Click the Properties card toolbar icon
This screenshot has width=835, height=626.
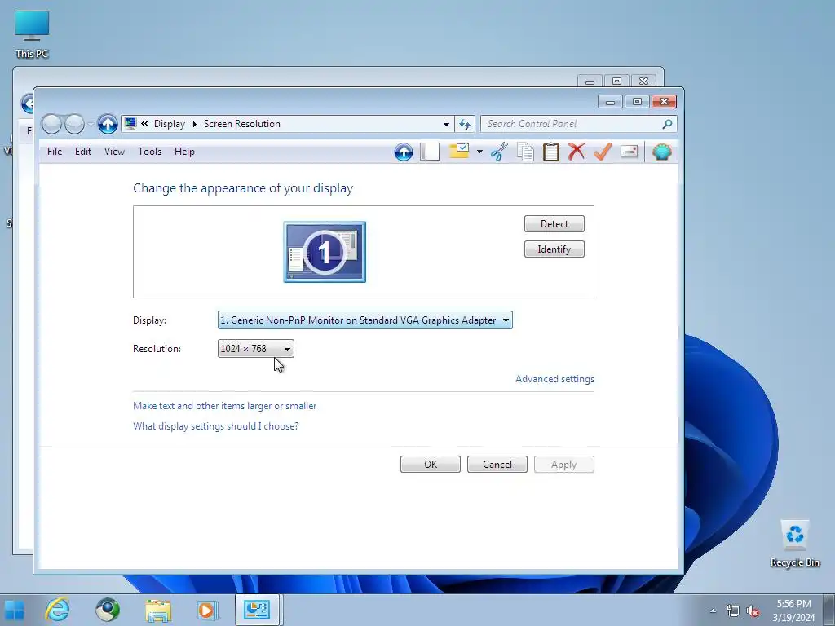point(629,152)
